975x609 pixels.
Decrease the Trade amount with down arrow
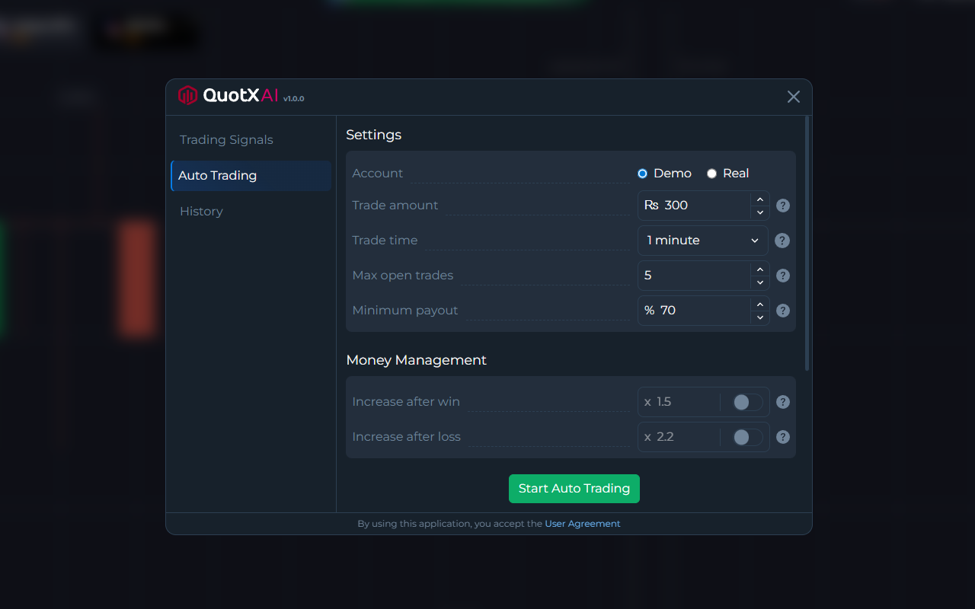(x=759, y=212)
